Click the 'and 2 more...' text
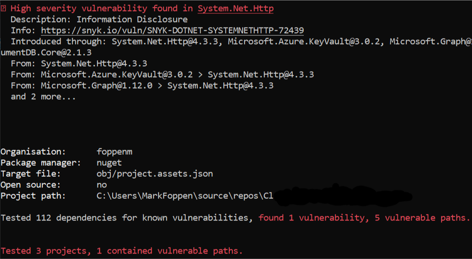The height and width of the screenshot is (259, 472). (x=43, y=96)
